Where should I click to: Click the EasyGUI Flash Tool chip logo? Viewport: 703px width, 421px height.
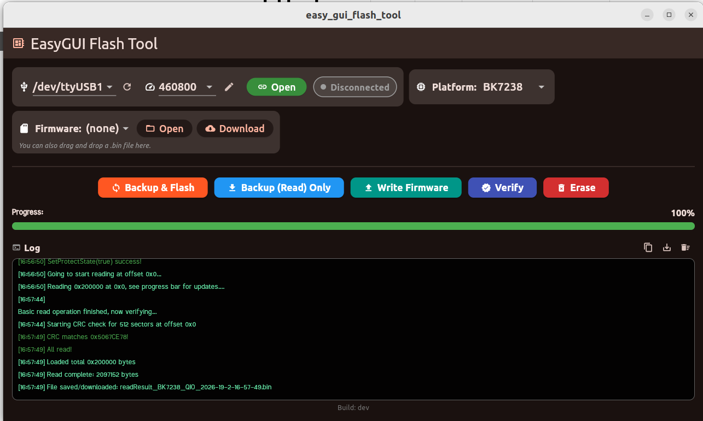[x=19, y=43]
